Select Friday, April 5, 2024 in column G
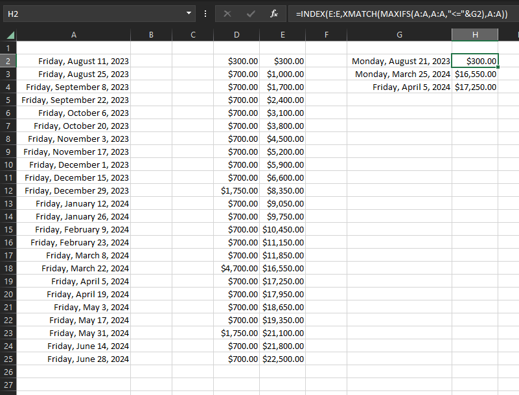Viewport: 519px width, 395px height. click(400, 87)
